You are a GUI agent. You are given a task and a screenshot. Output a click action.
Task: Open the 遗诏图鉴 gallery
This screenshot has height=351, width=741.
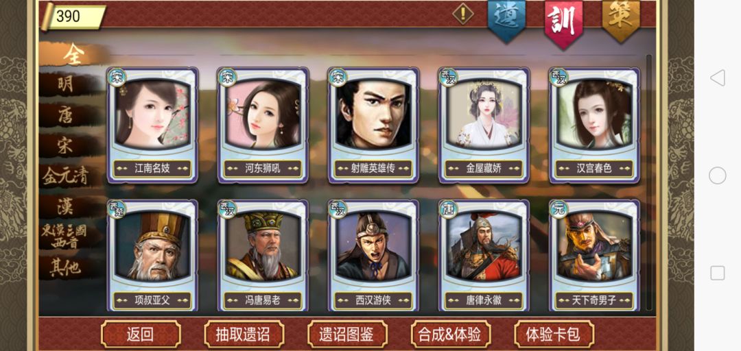(347, 334)
